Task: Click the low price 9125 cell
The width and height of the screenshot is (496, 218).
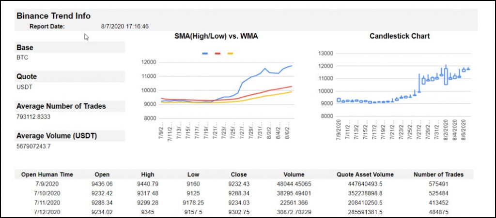Action: (193, 193)
